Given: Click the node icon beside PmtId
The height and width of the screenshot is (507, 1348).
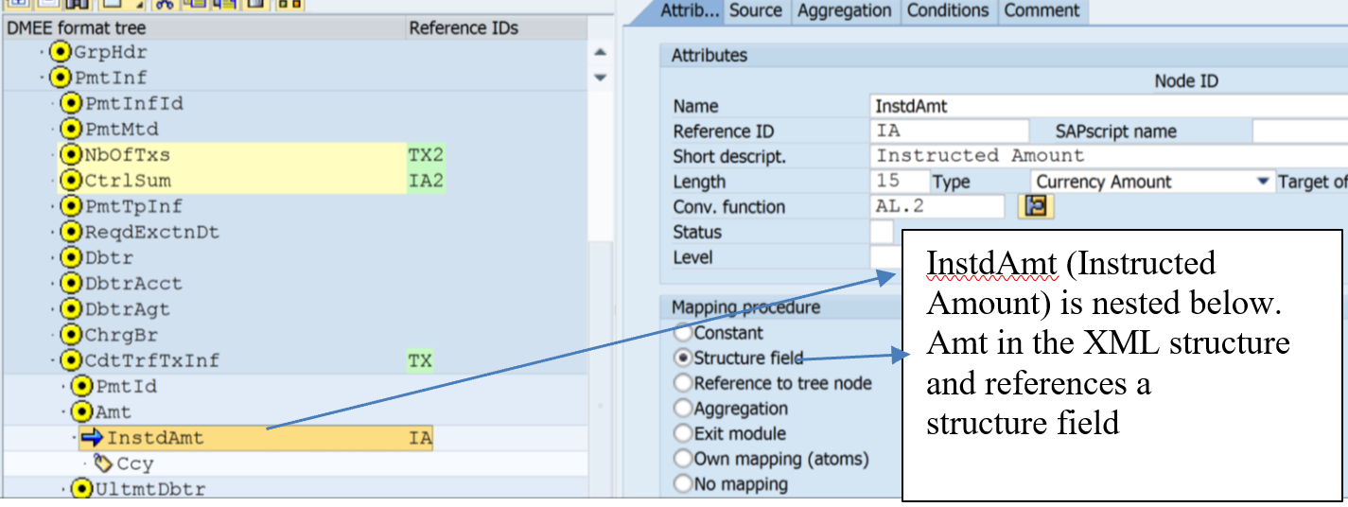Looking at the screenshot, I should pos(82,386).
